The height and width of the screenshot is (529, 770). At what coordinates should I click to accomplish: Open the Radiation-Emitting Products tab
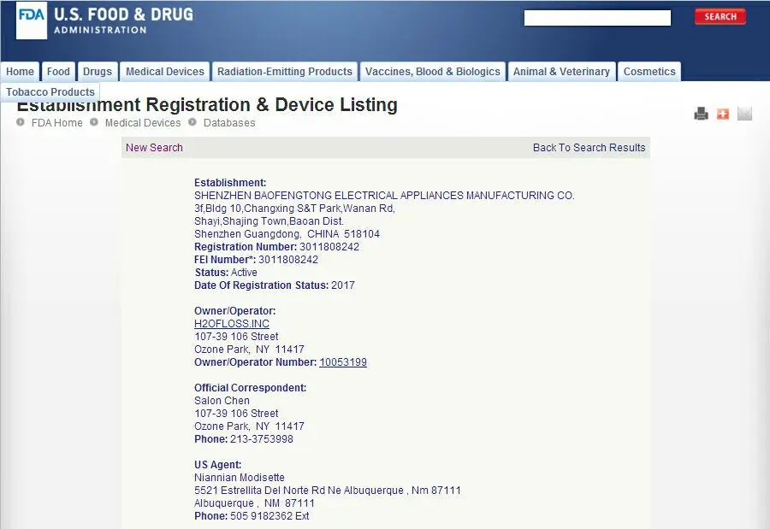pos(285,72)
